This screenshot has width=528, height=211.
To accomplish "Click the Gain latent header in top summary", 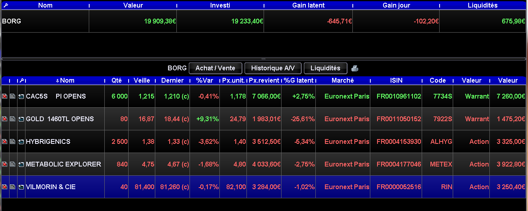I will (x=308, y=5).
